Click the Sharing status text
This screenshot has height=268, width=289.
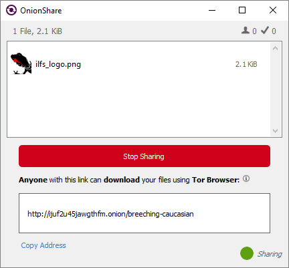[270, 254]
